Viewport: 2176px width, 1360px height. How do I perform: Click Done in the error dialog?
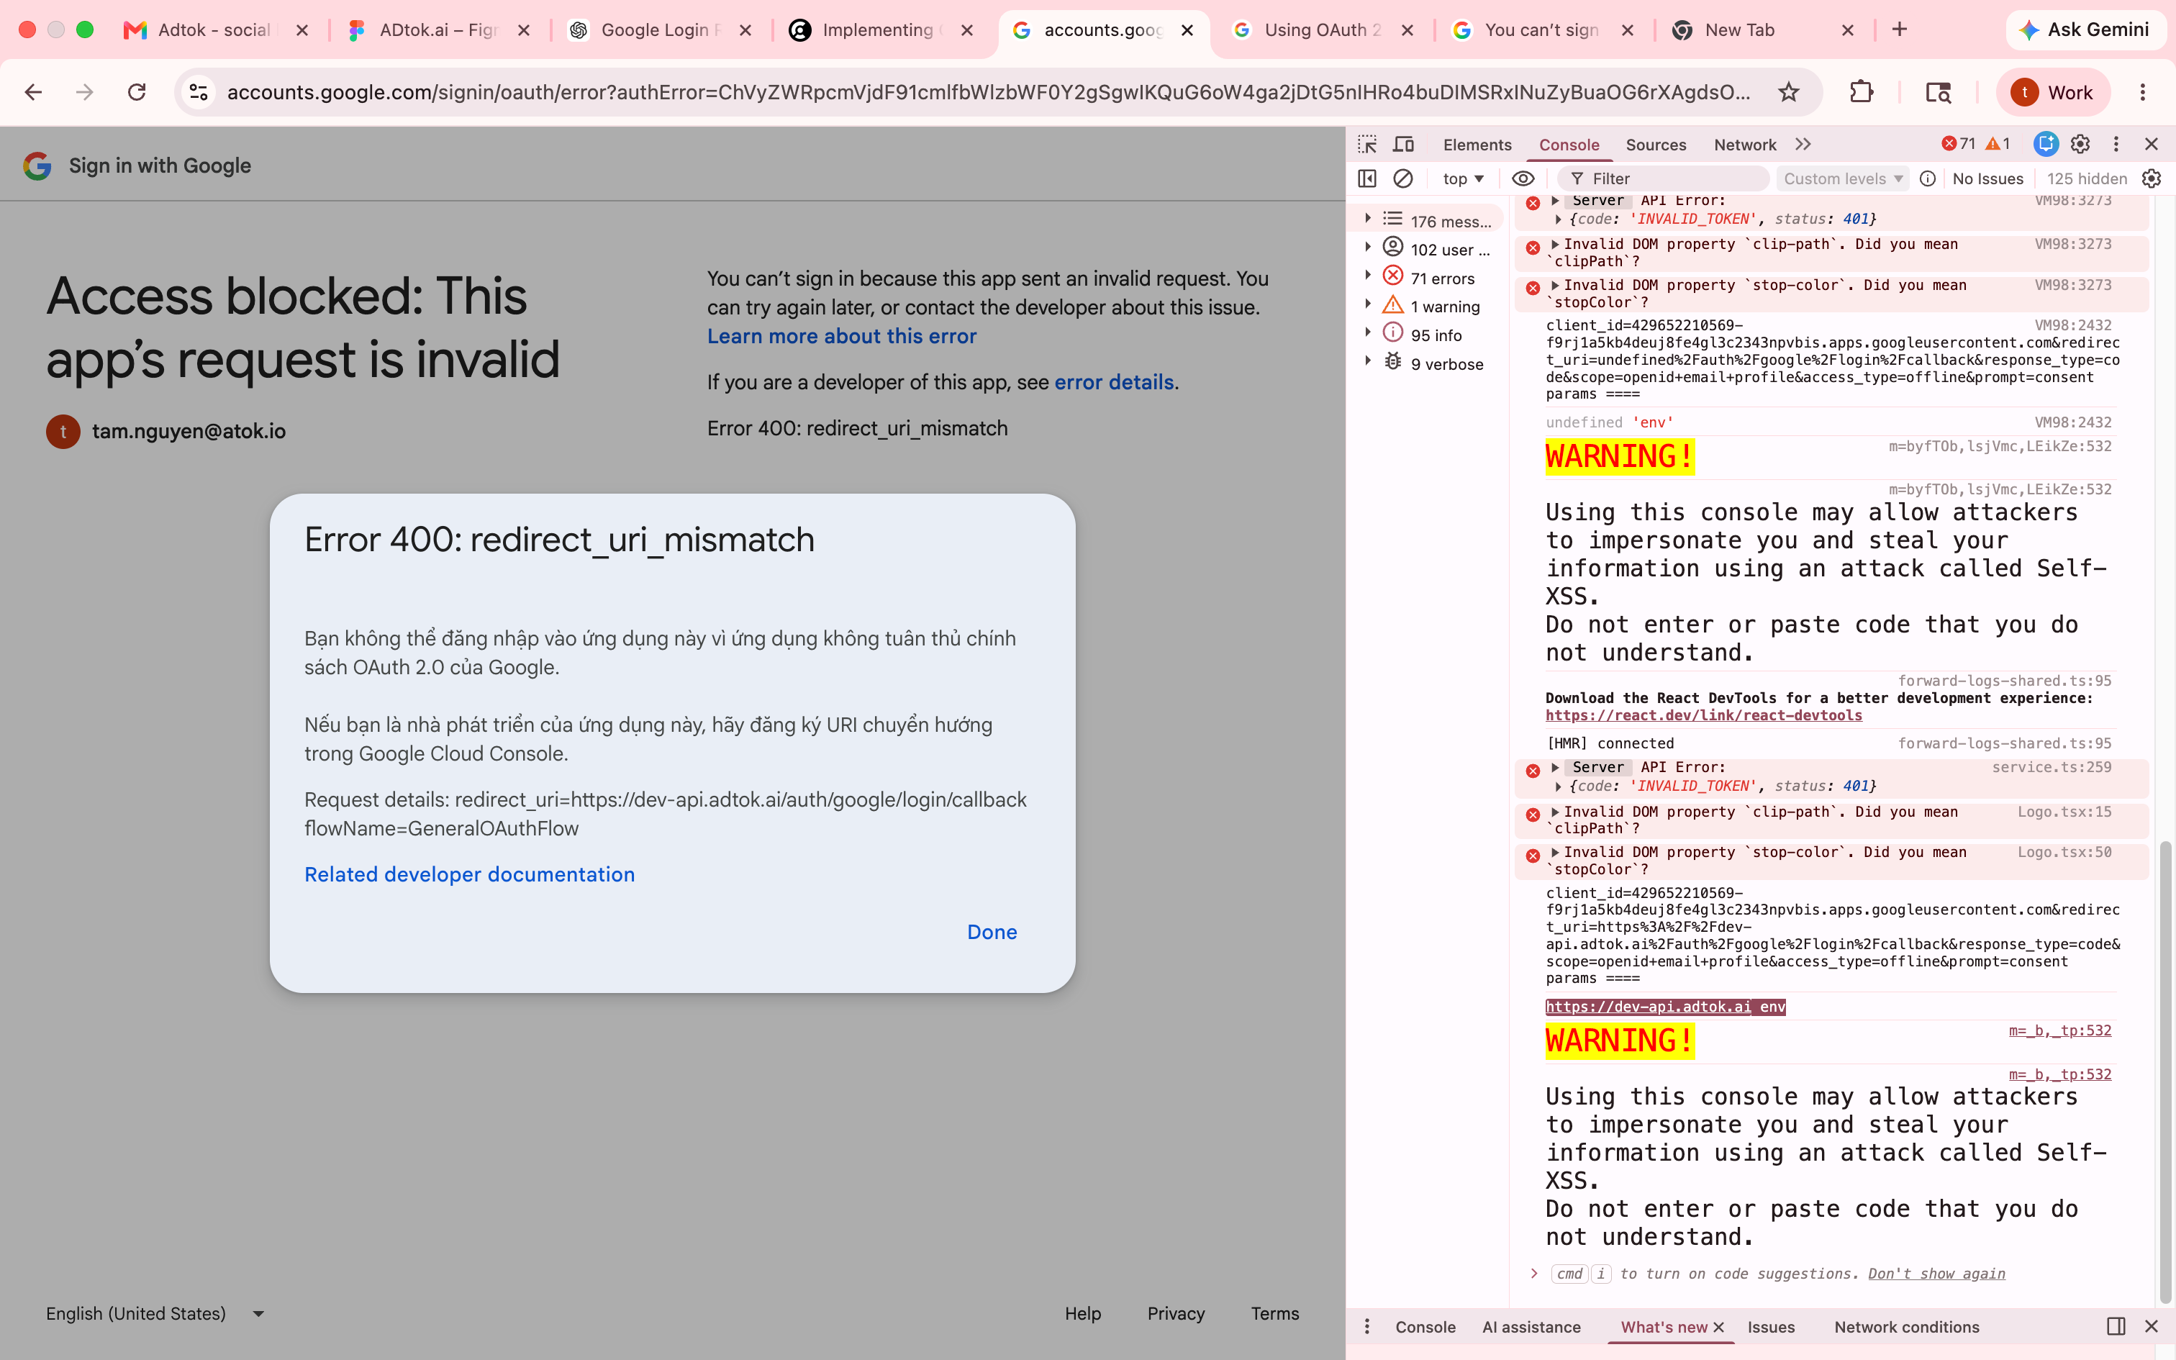[992, 932]
